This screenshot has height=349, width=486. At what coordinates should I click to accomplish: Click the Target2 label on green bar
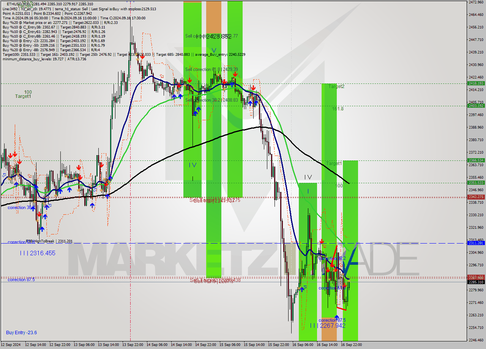click(x=336, y=86)
